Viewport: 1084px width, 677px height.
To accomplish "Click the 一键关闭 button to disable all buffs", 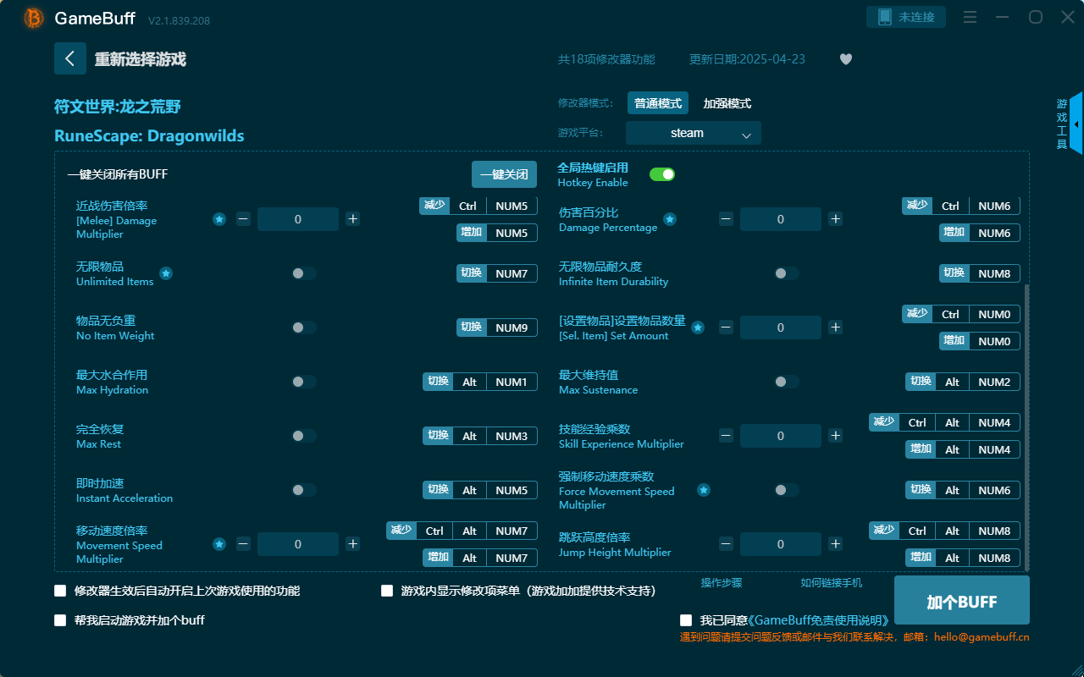I will [x=506, y=174].
